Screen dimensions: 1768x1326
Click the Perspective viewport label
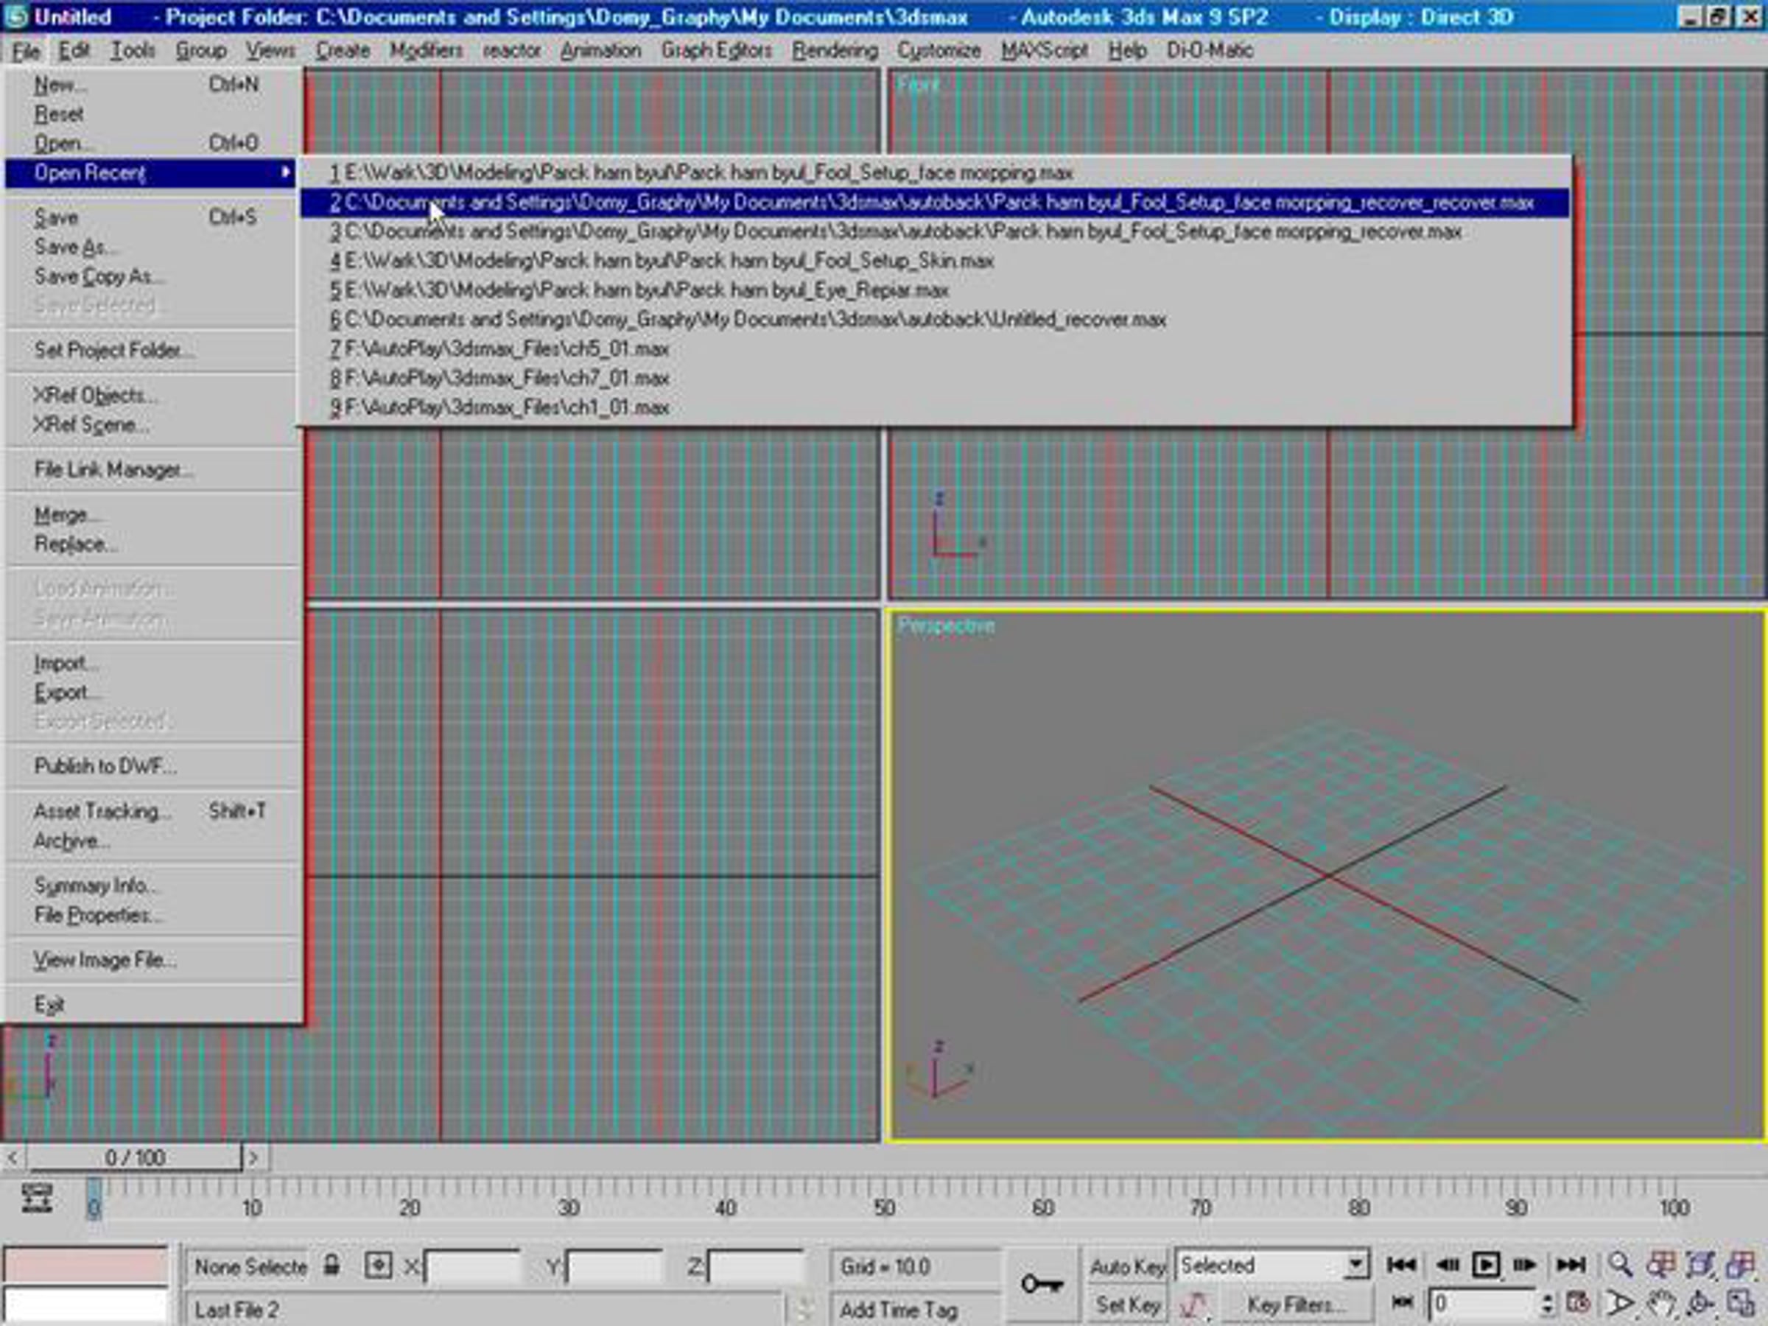pos(947,625)
